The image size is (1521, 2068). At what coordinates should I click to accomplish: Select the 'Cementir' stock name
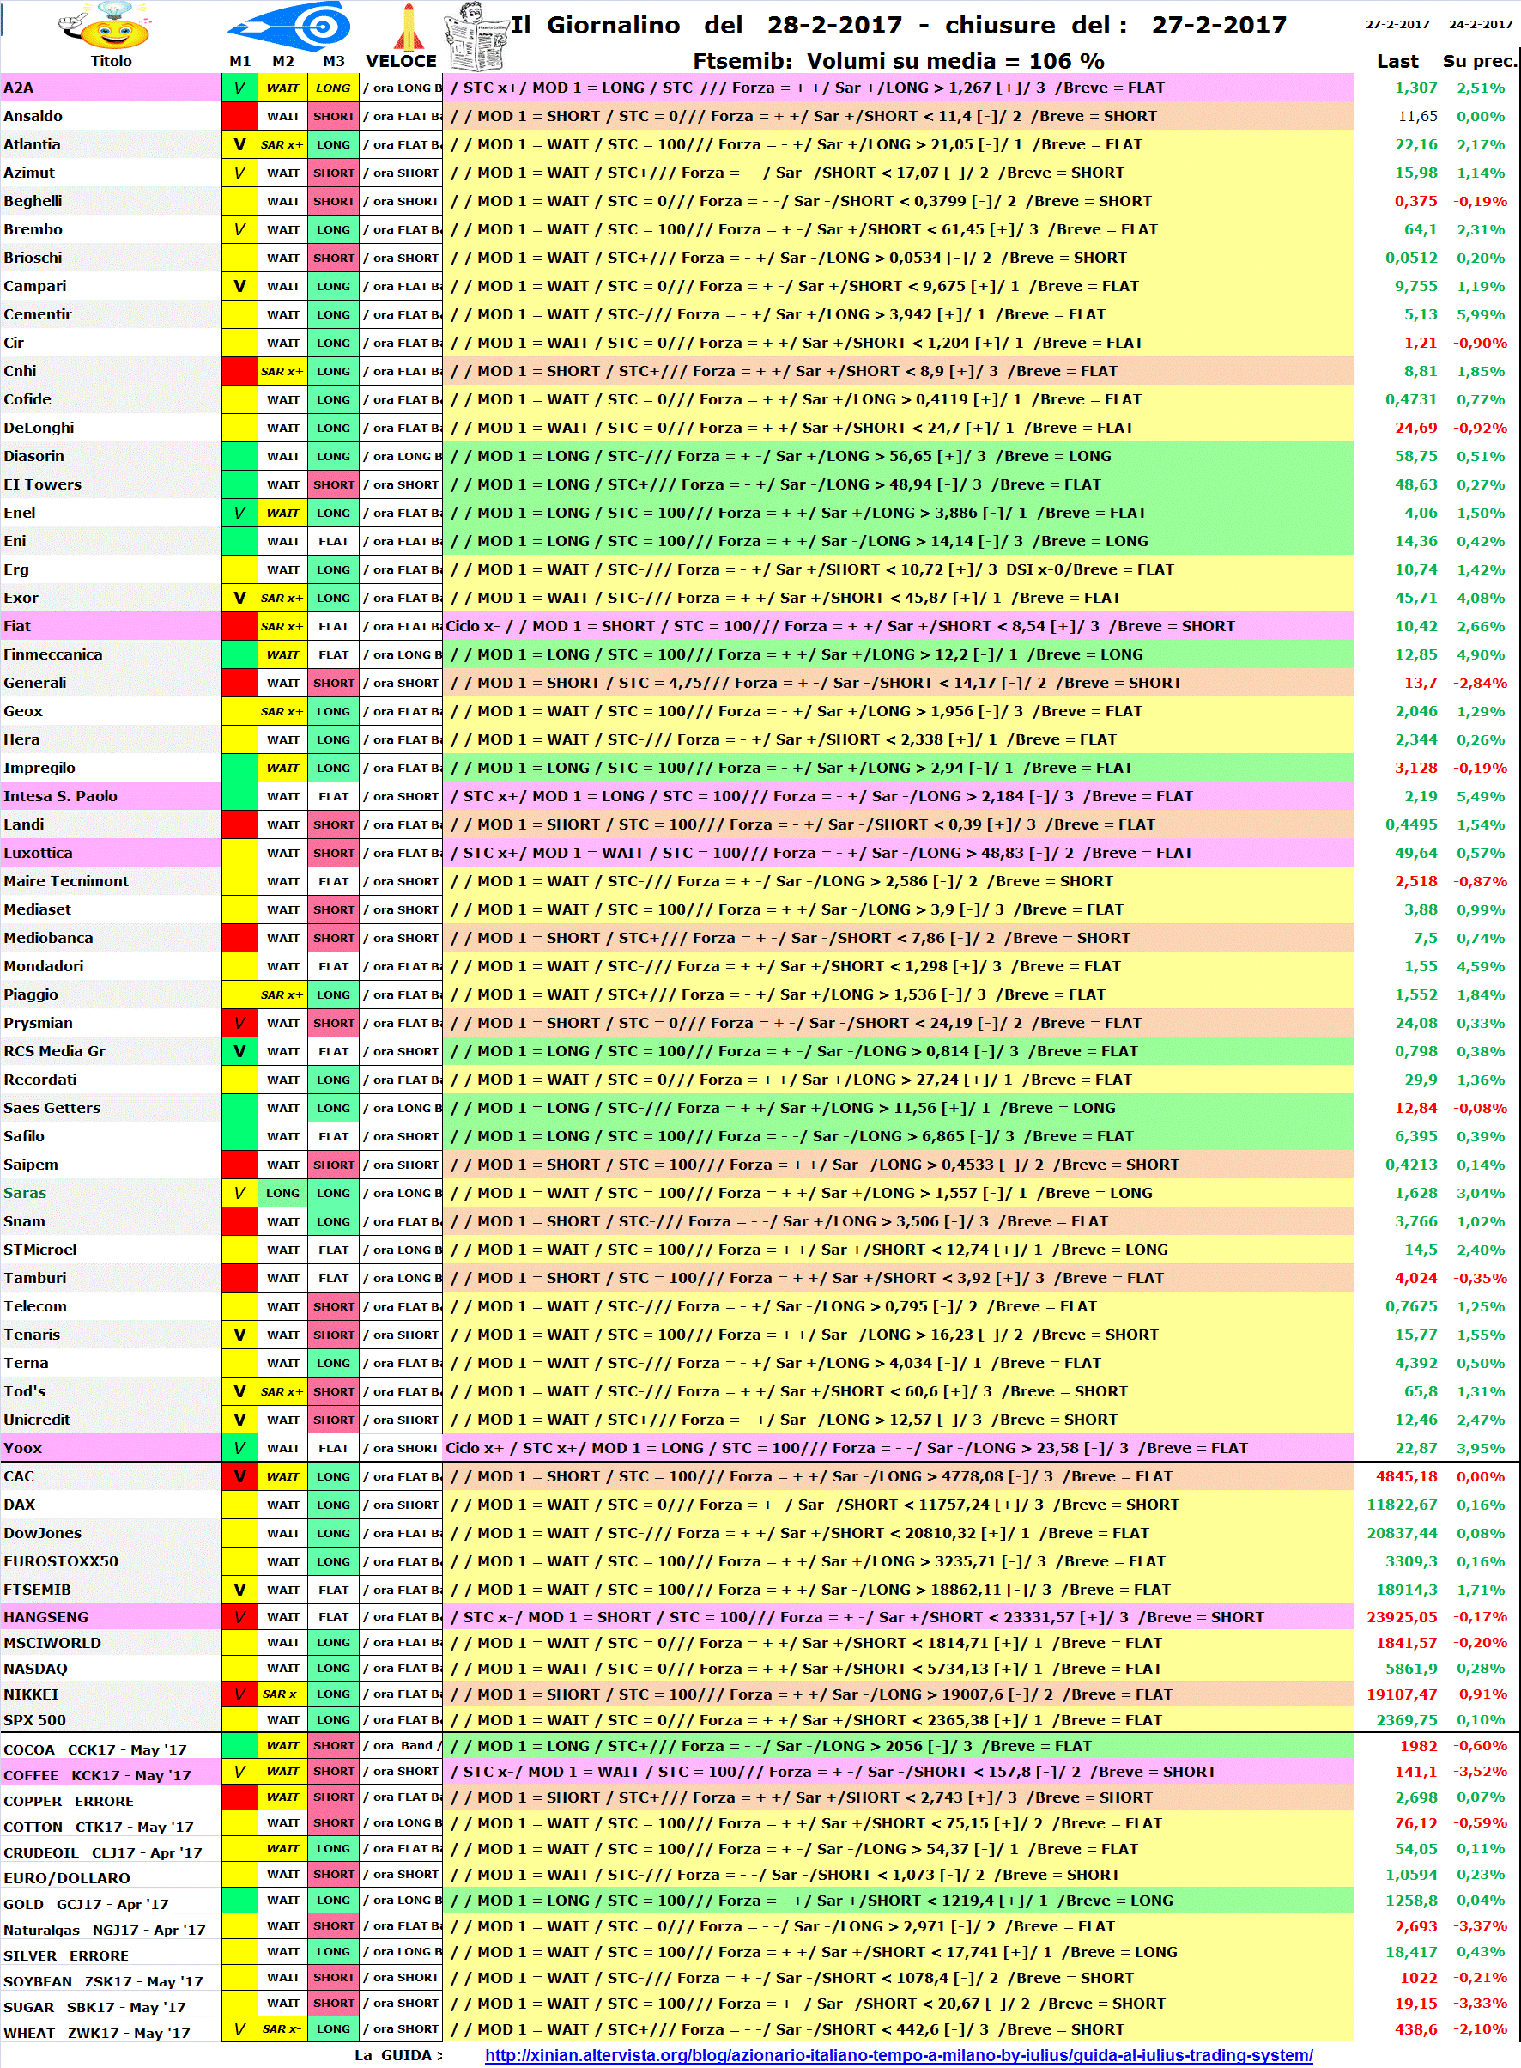coord(38,314)
